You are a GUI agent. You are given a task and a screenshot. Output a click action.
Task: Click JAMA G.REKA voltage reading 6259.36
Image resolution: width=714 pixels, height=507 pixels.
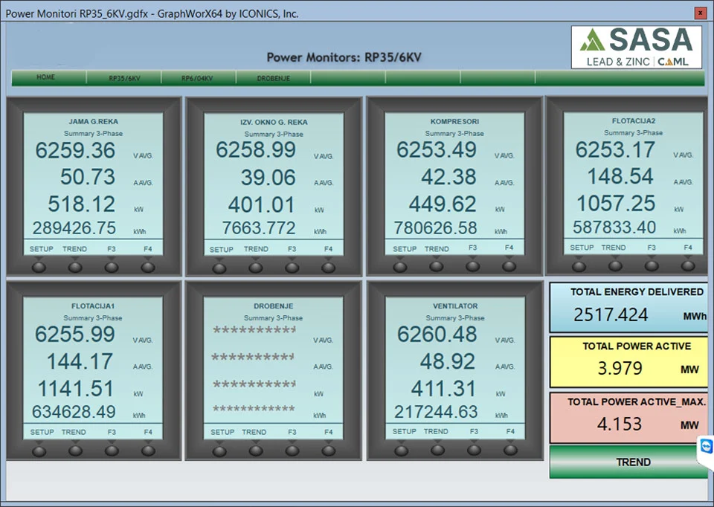pyautogui.click(x=75, y=151)
